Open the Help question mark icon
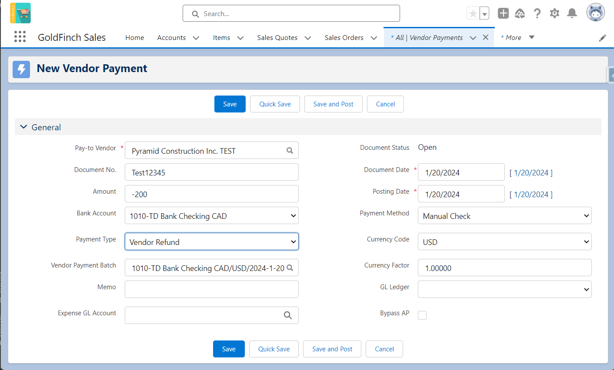 [537, 13]
